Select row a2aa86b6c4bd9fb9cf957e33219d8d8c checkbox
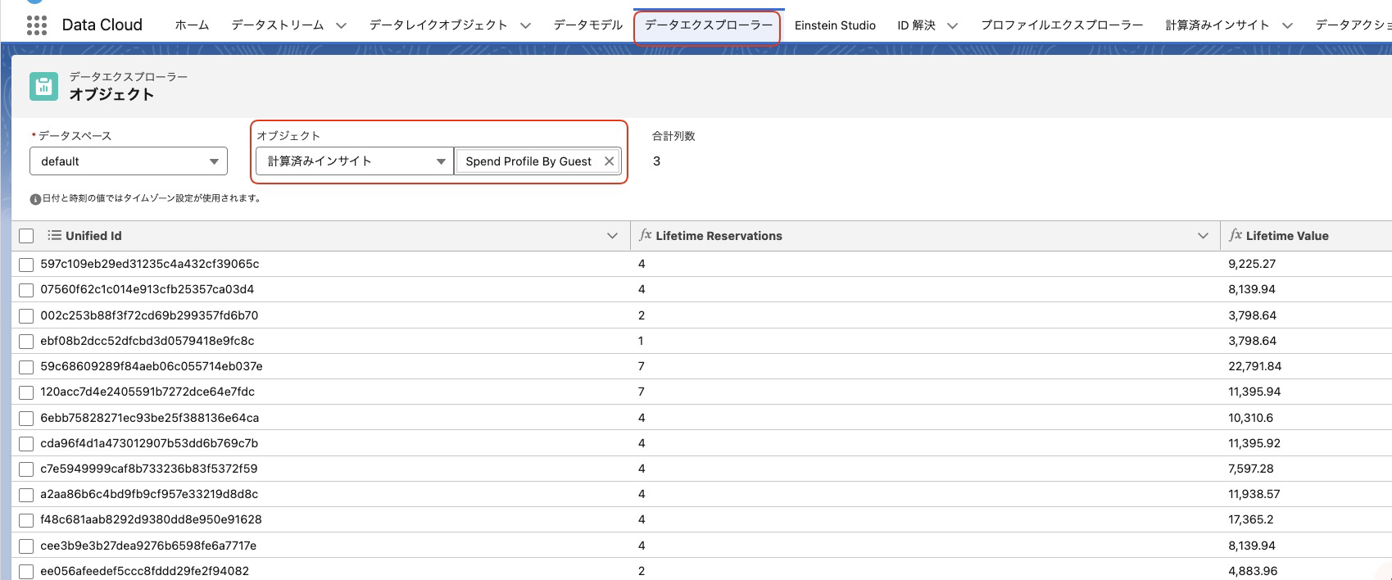This screenshot has width=1392, height=580. [26, 495]
